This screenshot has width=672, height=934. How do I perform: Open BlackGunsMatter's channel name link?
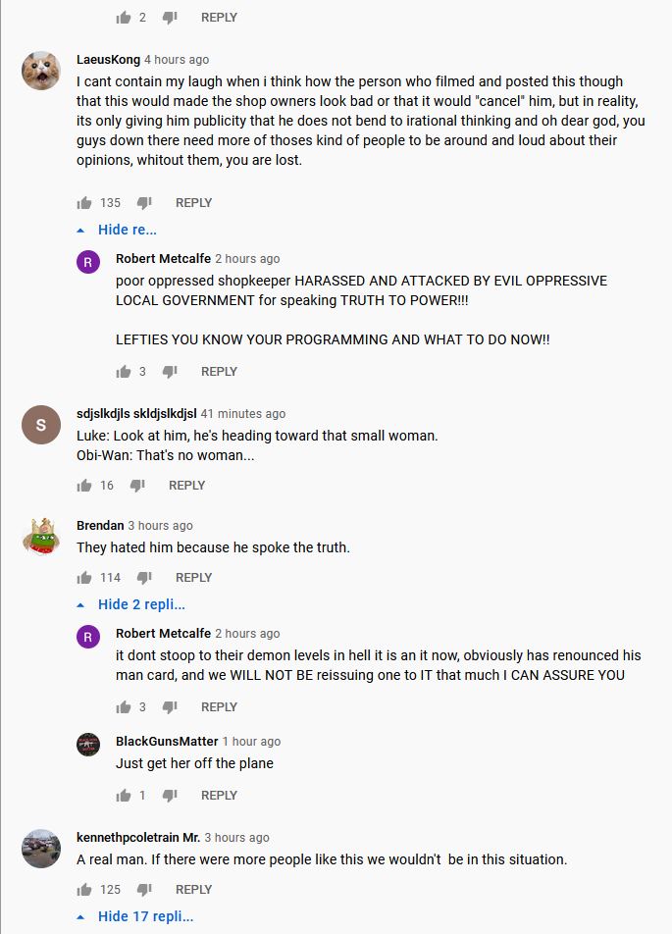point(167,742)
